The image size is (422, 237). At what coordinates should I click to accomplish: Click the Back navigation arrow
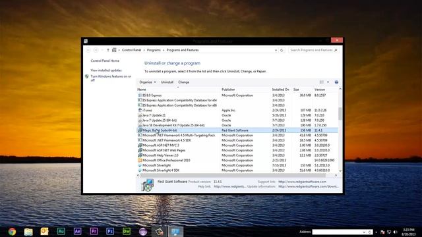pyautogui.click(x=88, y=50)
